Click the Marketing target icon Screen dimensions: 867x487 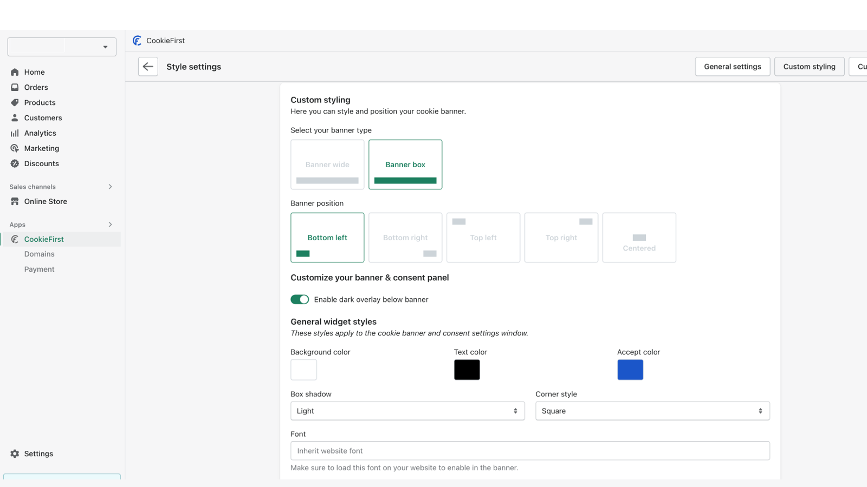pos(15,148)
